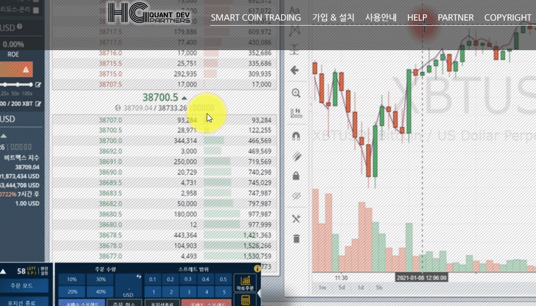Click the swap arrows icon above USD field
Image resolution: width=536 pixels, height=306 pixels.
point(139,276)
